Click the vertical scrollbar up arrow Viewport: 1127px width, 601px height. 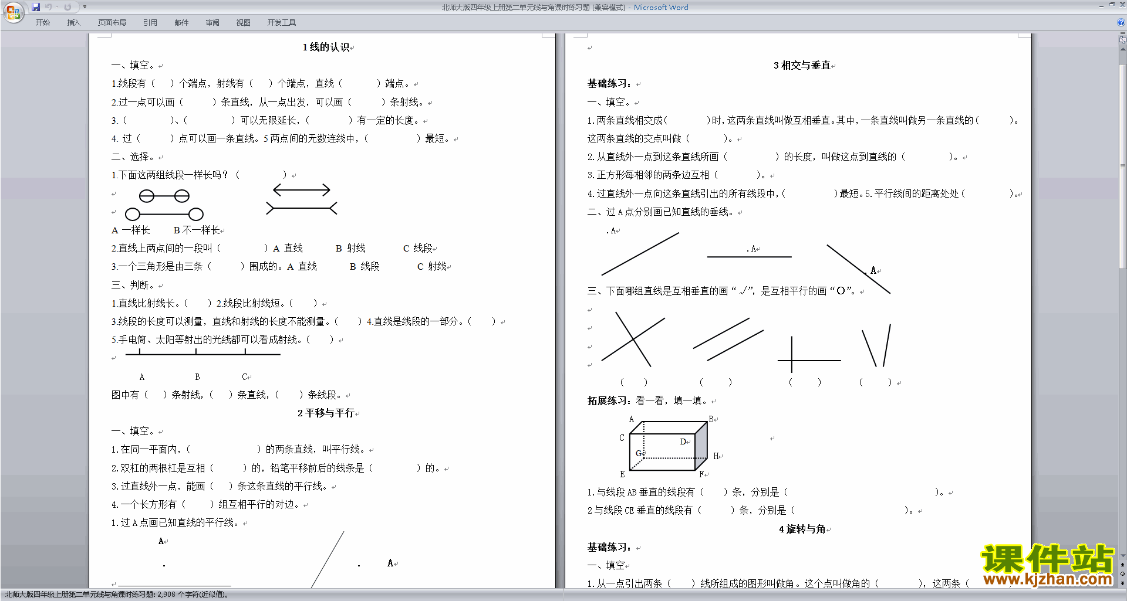click(1123, 49)
